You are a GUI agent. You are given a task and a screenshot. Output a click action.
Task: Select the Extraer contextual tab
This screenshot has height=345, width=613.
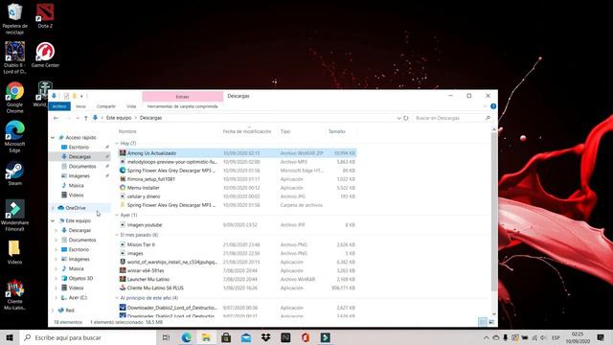183,96
